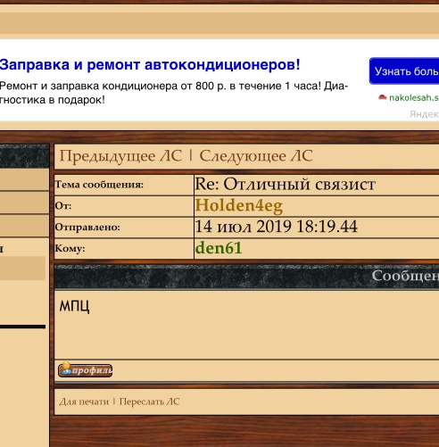Open sender Holden4eg's profile link
This screenshot has width=439, height=447.
point(238,205)
